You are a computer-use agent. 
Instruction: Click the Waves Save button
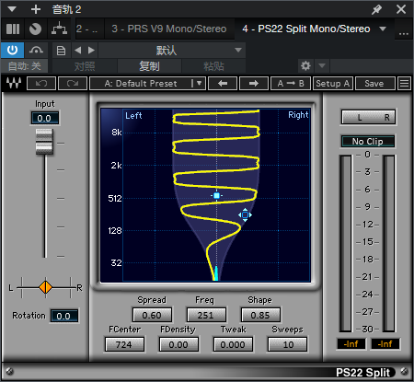pyautogui.click(x=374, y=84)
